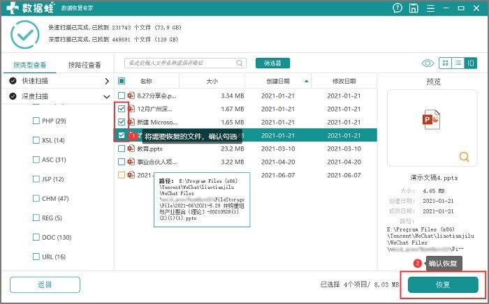Sort by 大小 column header
The height and width of the screenshot is (304, 489).
point(212,81)
